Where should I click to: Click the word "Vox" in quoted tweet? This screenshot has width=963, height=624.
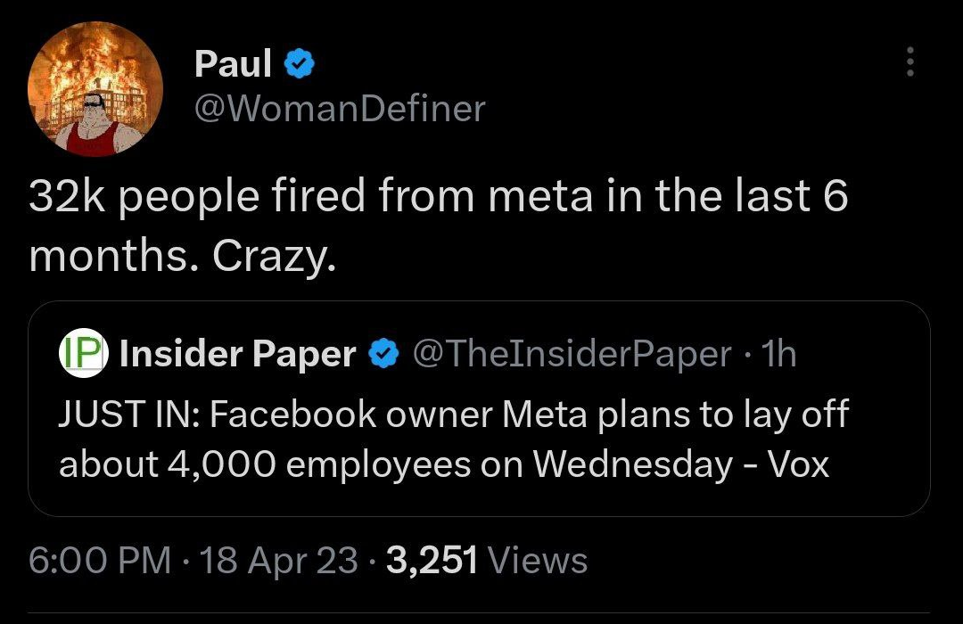(798, 464)
